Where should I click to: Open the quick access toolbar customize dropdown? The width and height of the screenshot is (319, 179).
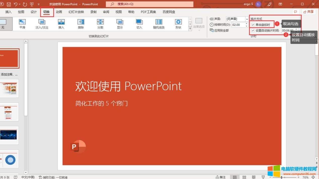(x=39, y=4)
